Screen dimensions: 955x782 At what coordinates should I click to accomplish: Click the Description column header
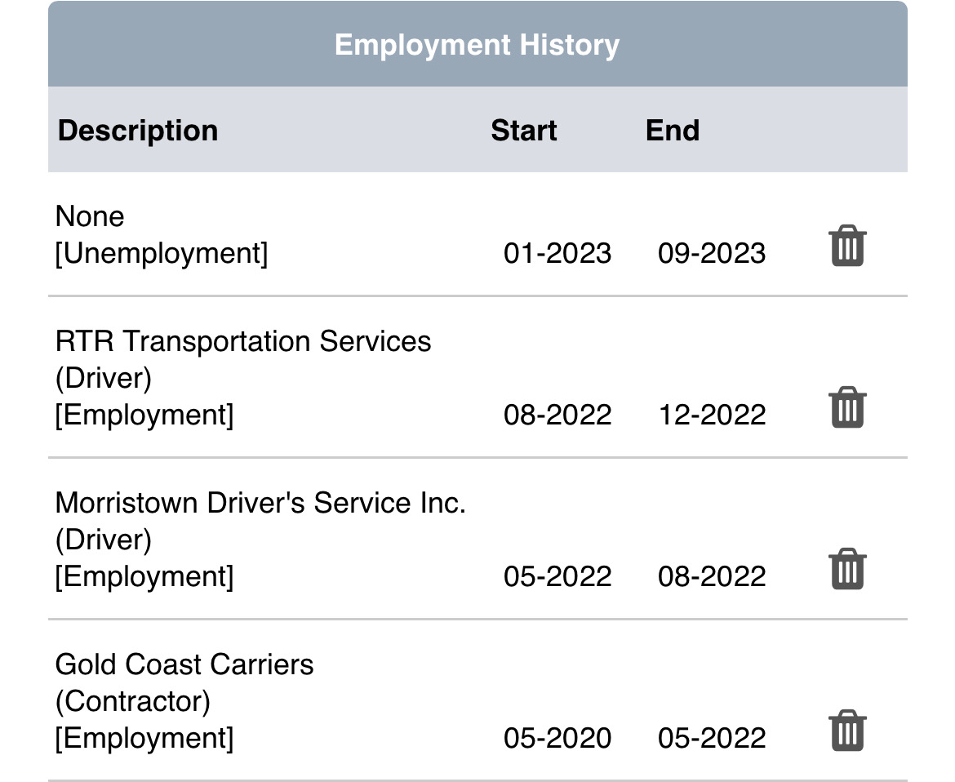[138, 131]
